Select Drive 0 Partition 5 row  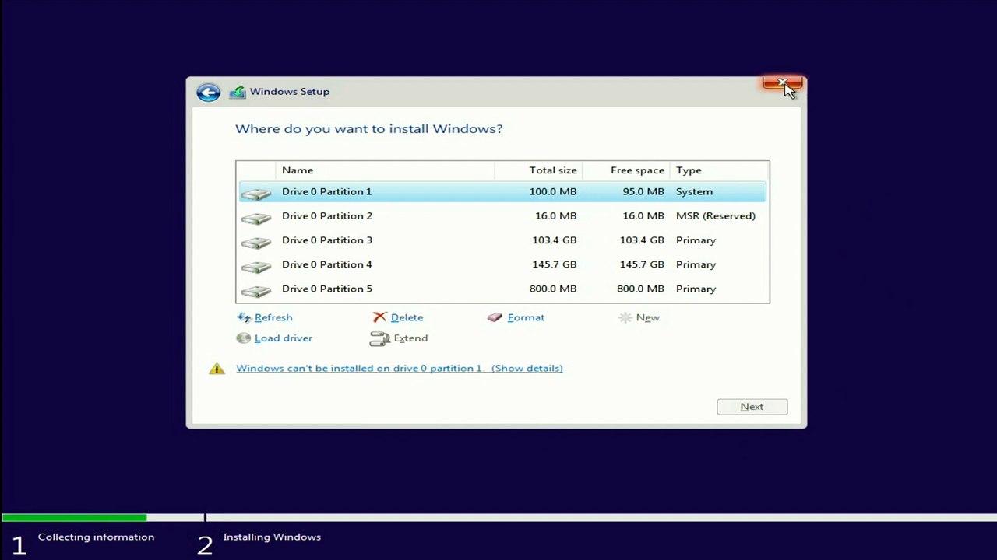click(502, 289)
